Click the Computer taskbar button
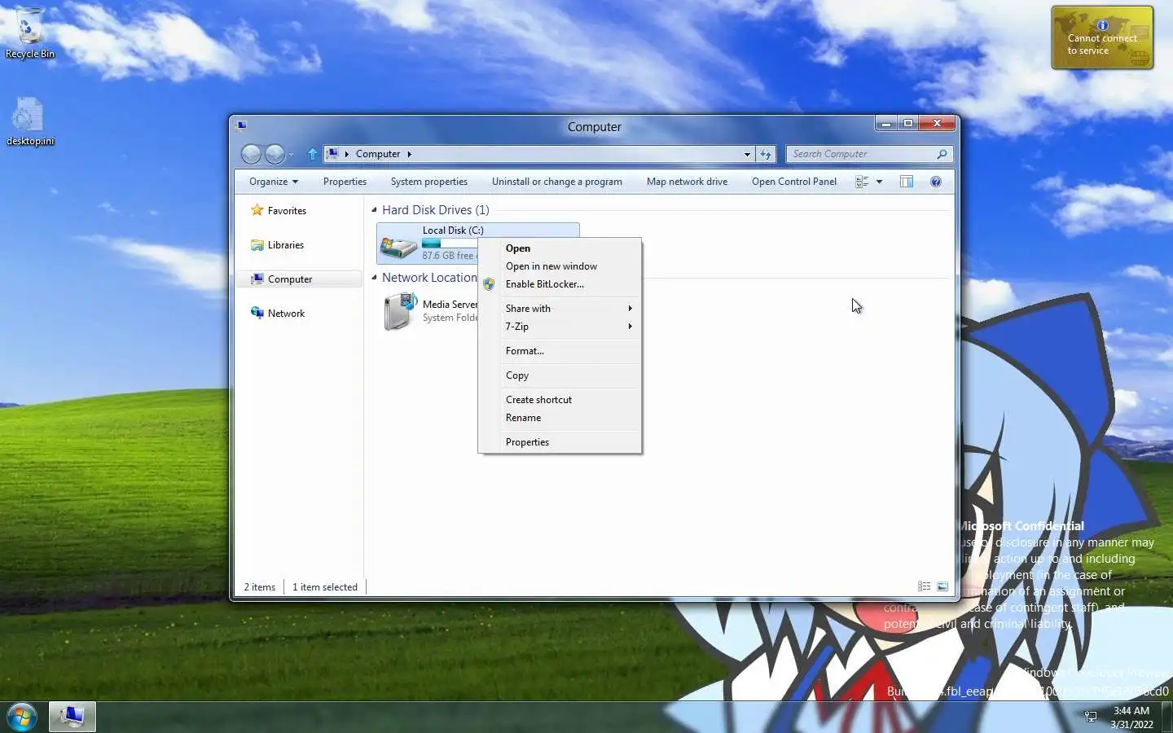 coord(72,717)
